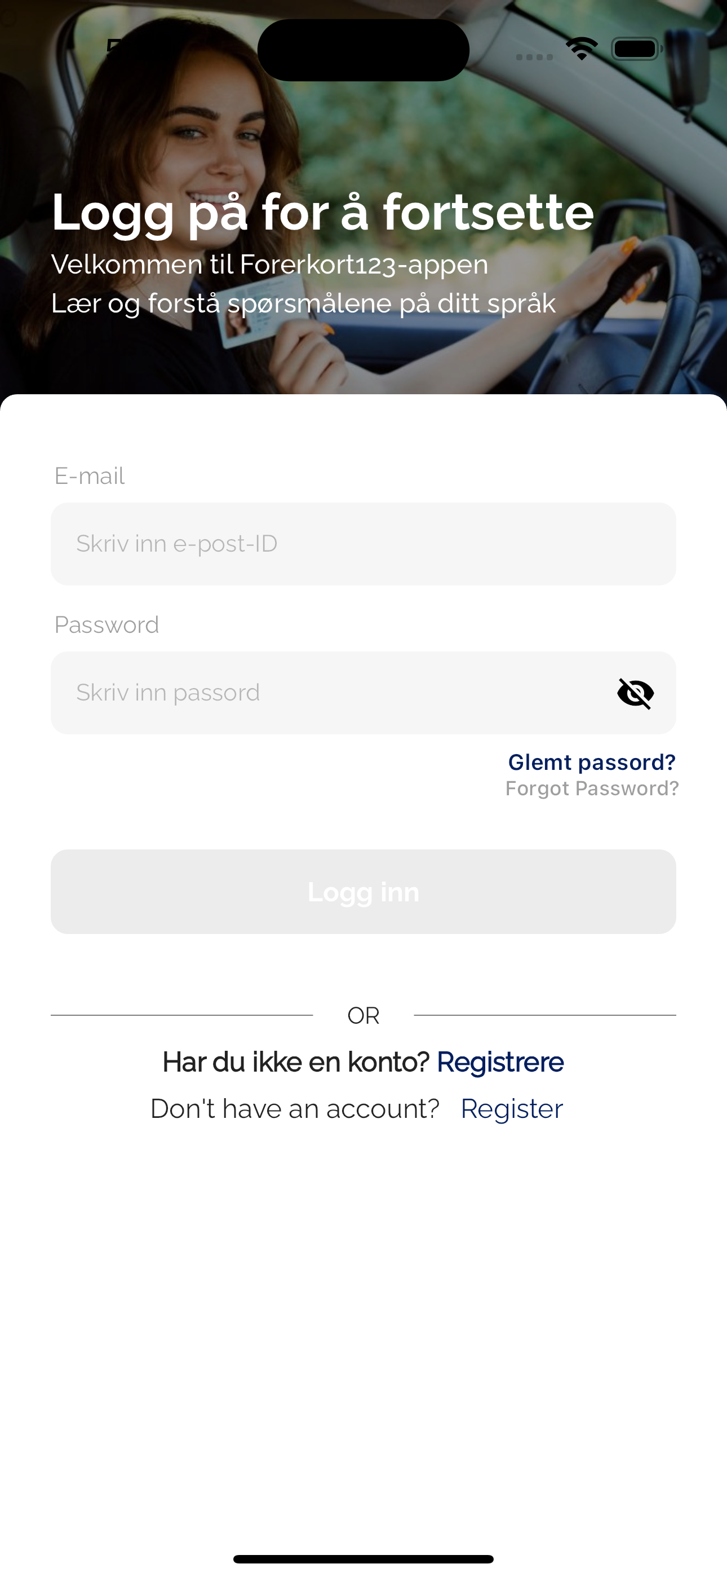Toggle password visibility with the eye icon

[635, 693]
